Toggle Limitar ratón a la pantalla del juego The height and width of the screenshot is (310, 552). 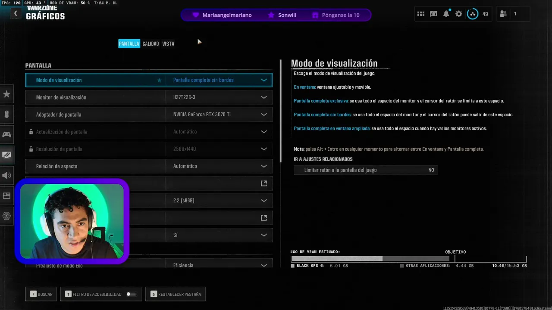[x=365, y=170]
